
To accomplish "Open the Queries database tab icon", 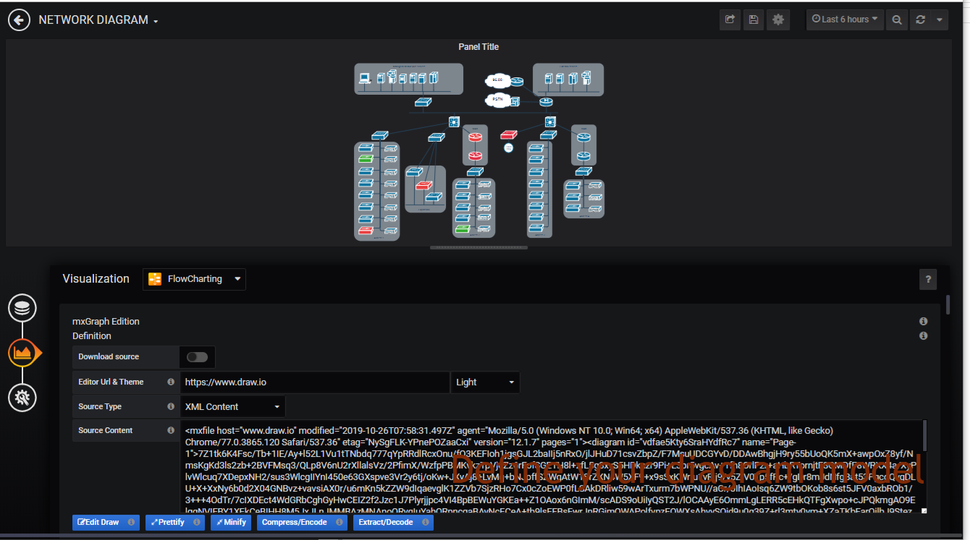I will (x=22, y=309).
